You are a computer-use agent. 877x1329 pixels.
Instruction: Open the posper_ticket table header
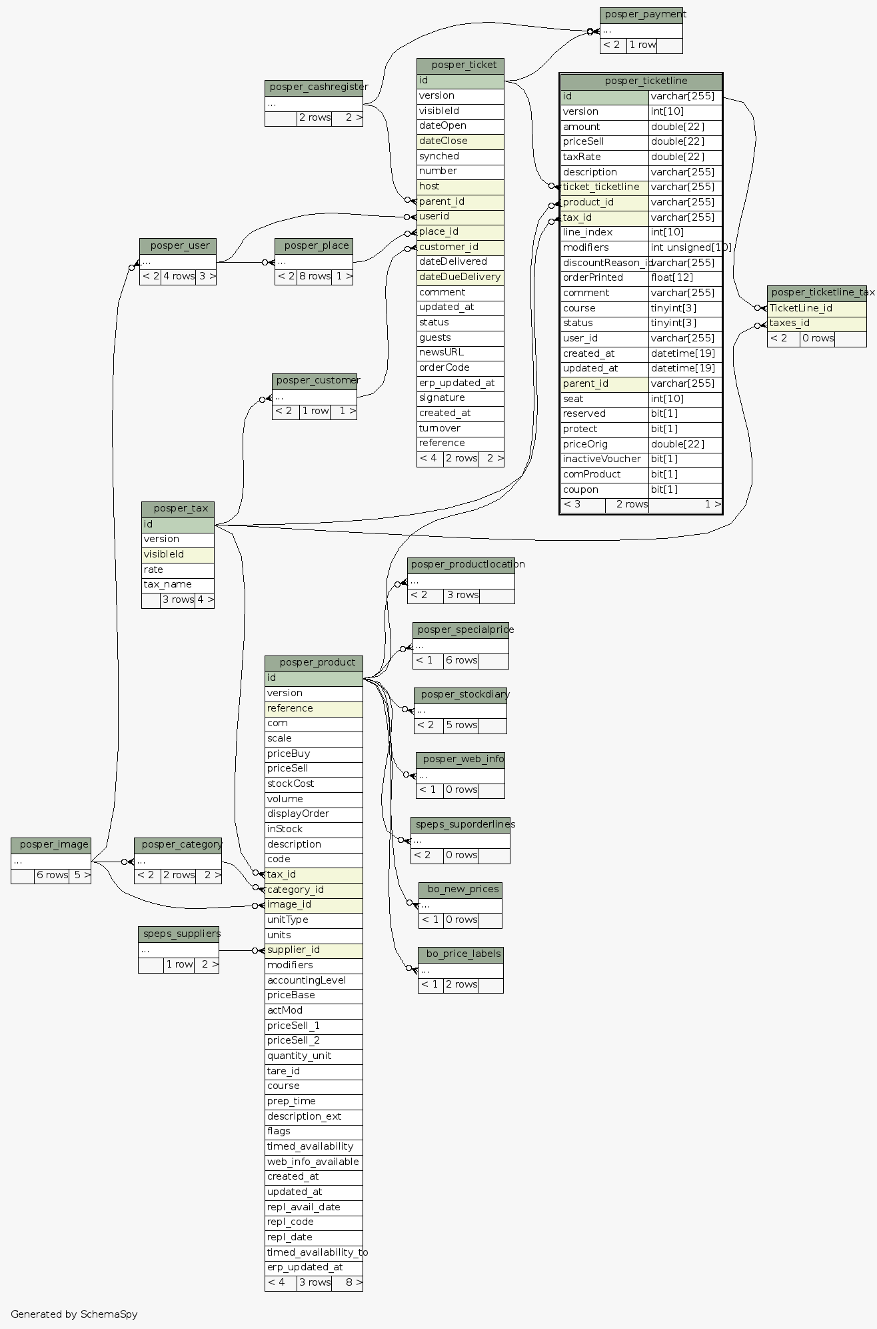460,65
